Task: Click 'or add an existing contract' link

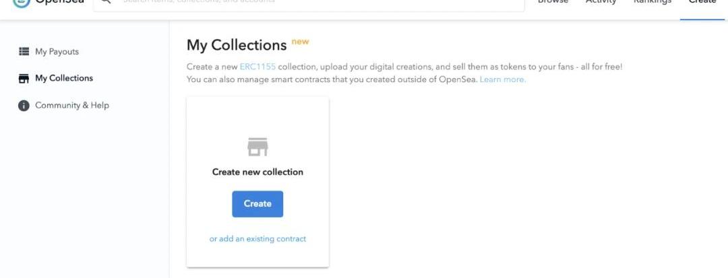Action: tap(257, 239)
